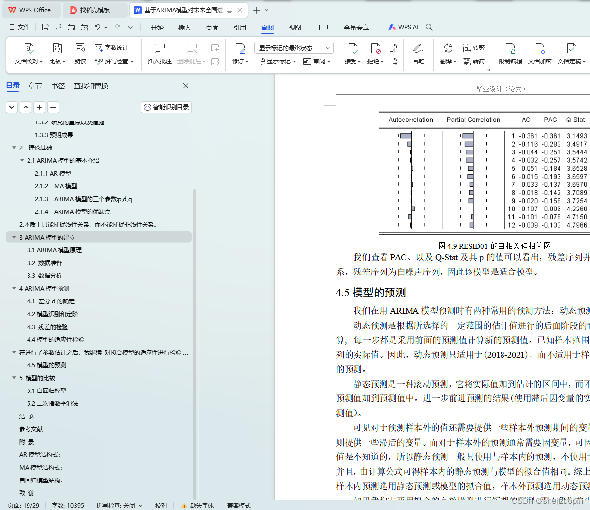Open the 文件 menu
Viewport: 590px width, 510px height.
pyautogui.click(x=20, y=27)
